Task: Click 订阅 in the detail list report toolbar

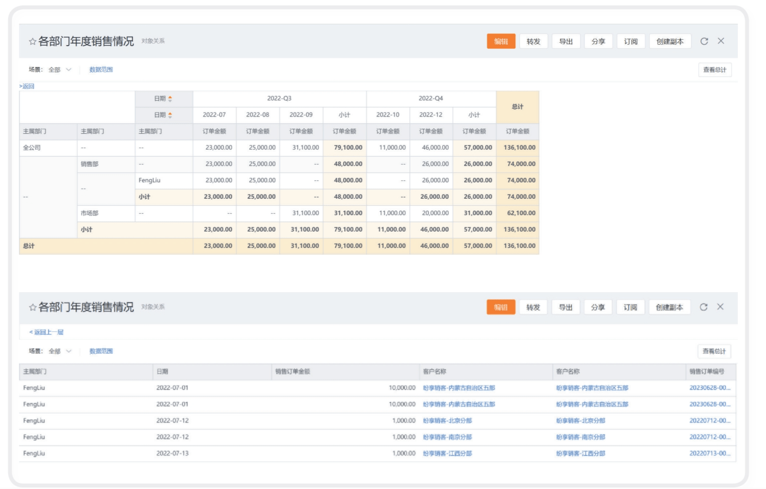Action: coord(630,307)
